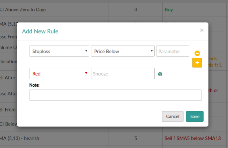
Task: Click the Note label
Action: click(x=34, y=85)
